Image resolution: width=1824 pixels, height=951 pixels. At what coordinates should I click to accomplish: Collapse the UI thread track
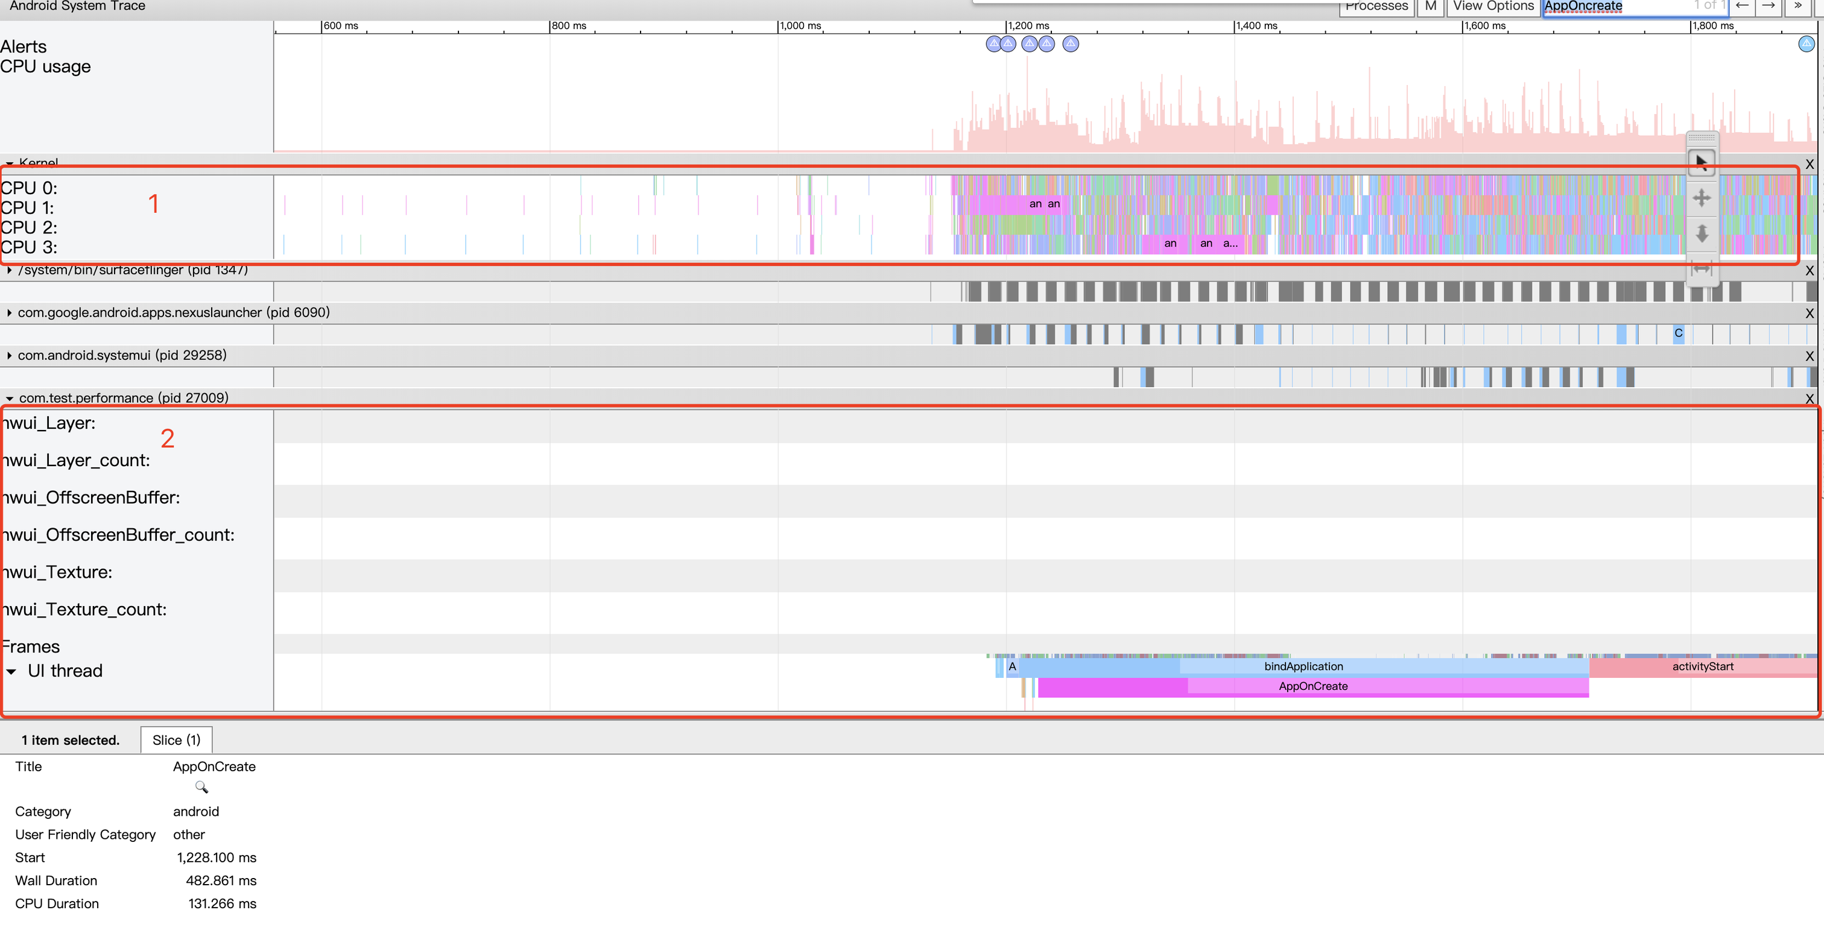(x=12, y=671)
